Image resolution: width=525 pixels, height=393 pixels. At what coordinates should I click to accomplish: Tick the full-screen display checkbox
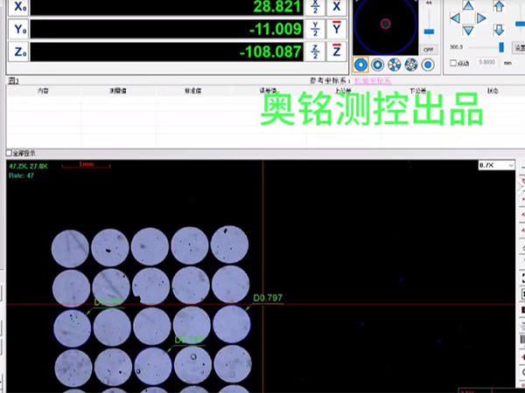pos(10,153)
